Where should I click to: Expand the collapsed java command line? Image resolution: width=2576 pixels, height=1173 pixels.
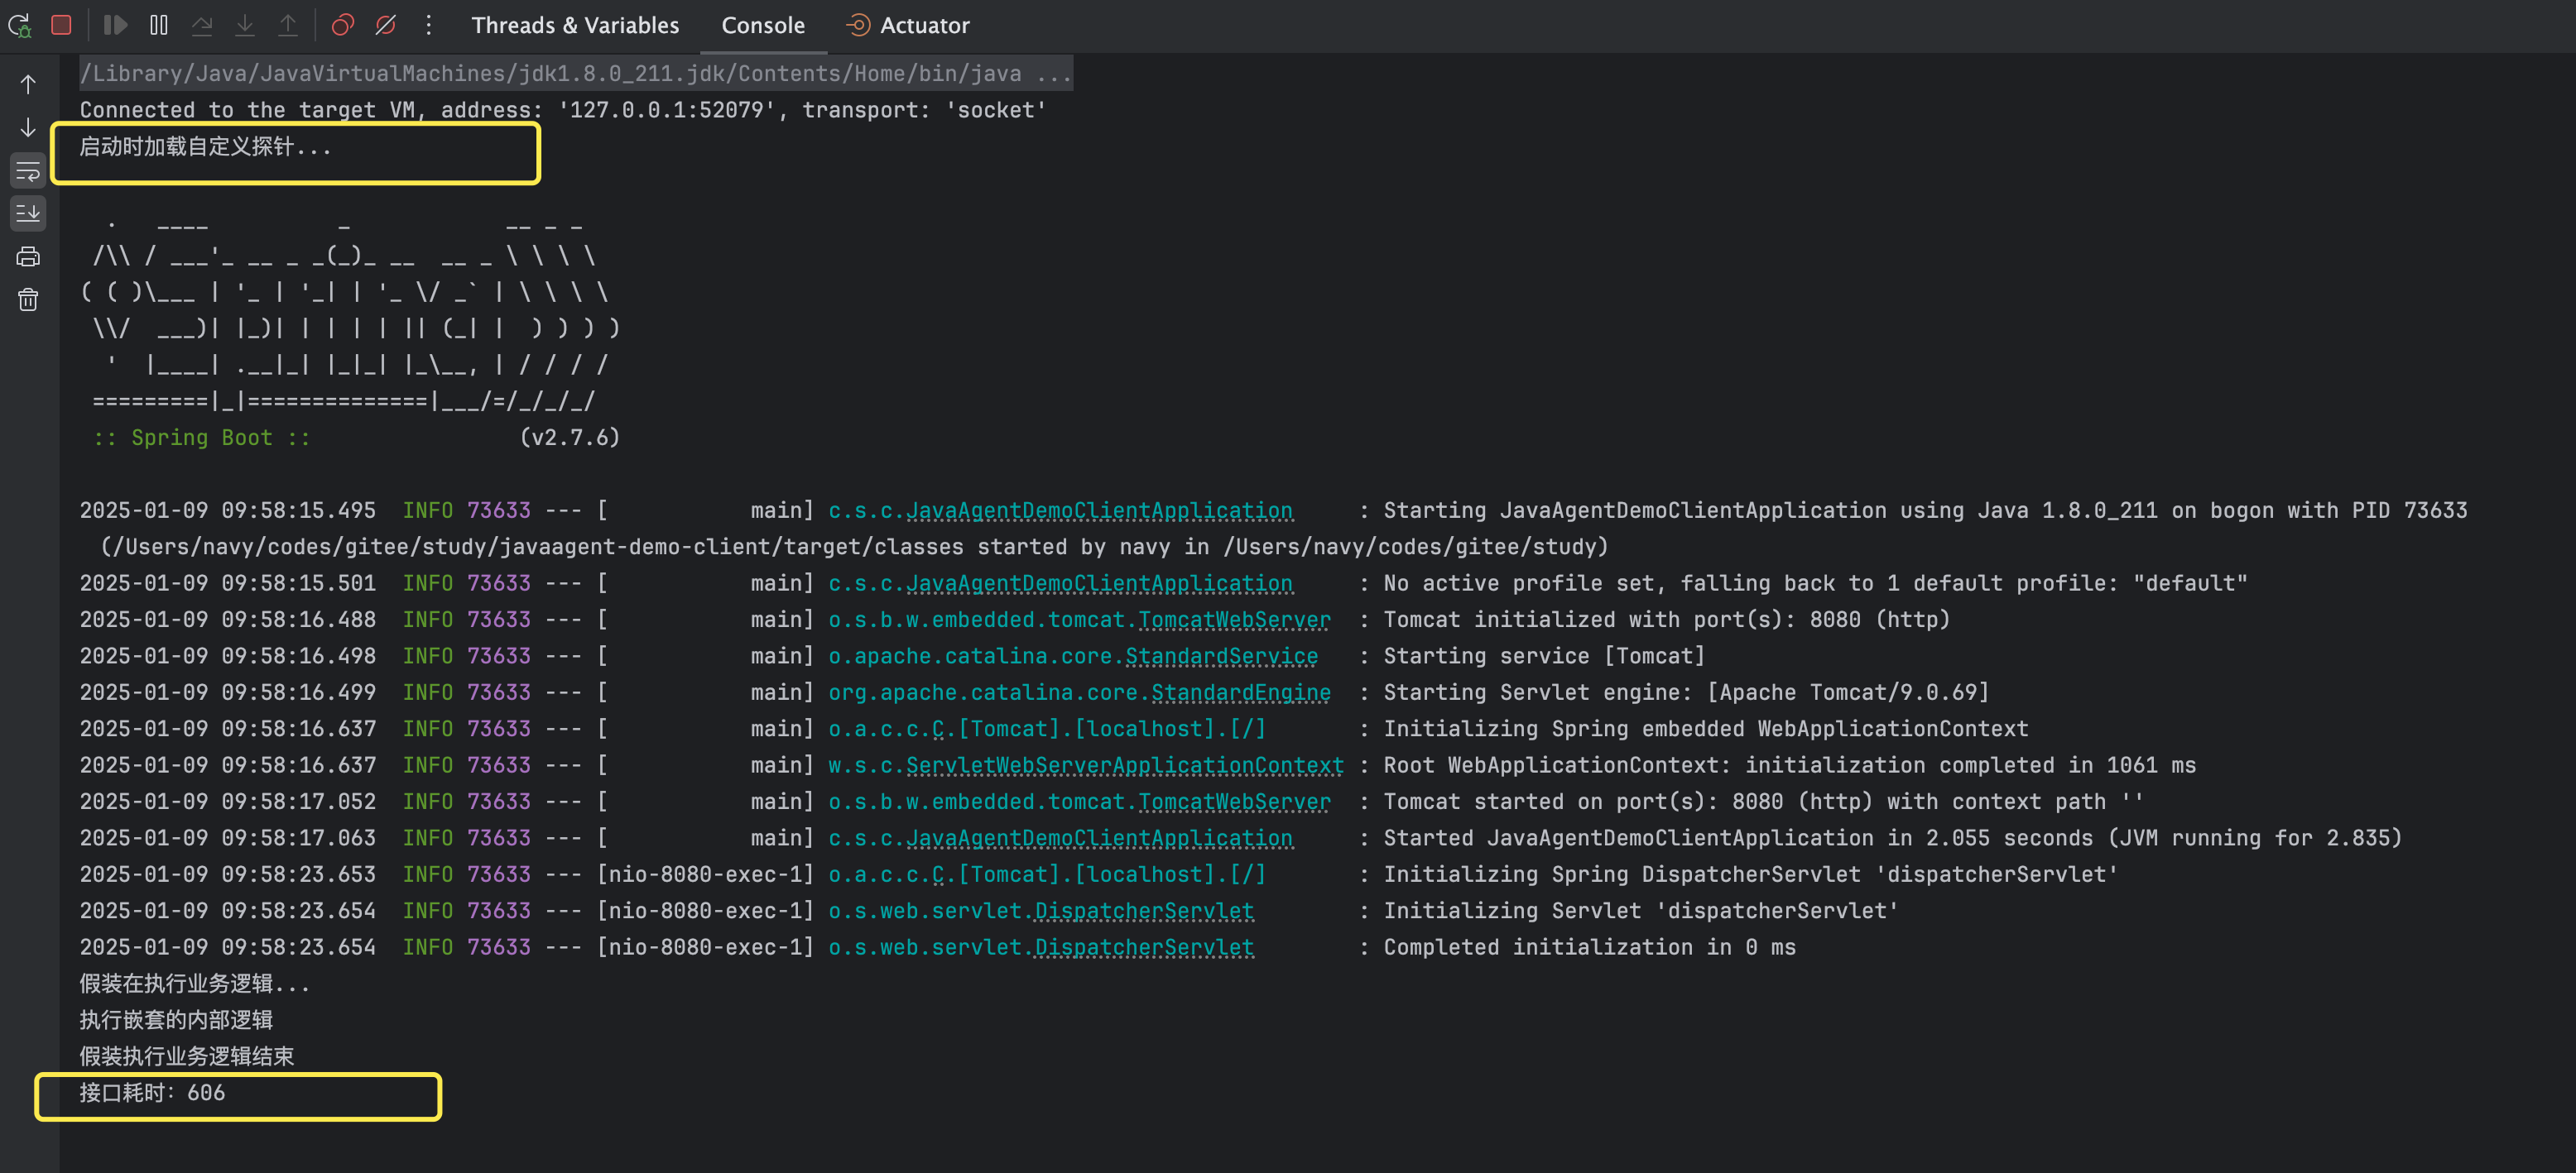tap(576, 73)
